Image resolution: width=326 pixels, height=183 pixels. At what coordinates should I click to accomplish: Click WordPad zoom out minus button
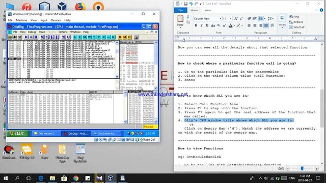tap(288, 169)
